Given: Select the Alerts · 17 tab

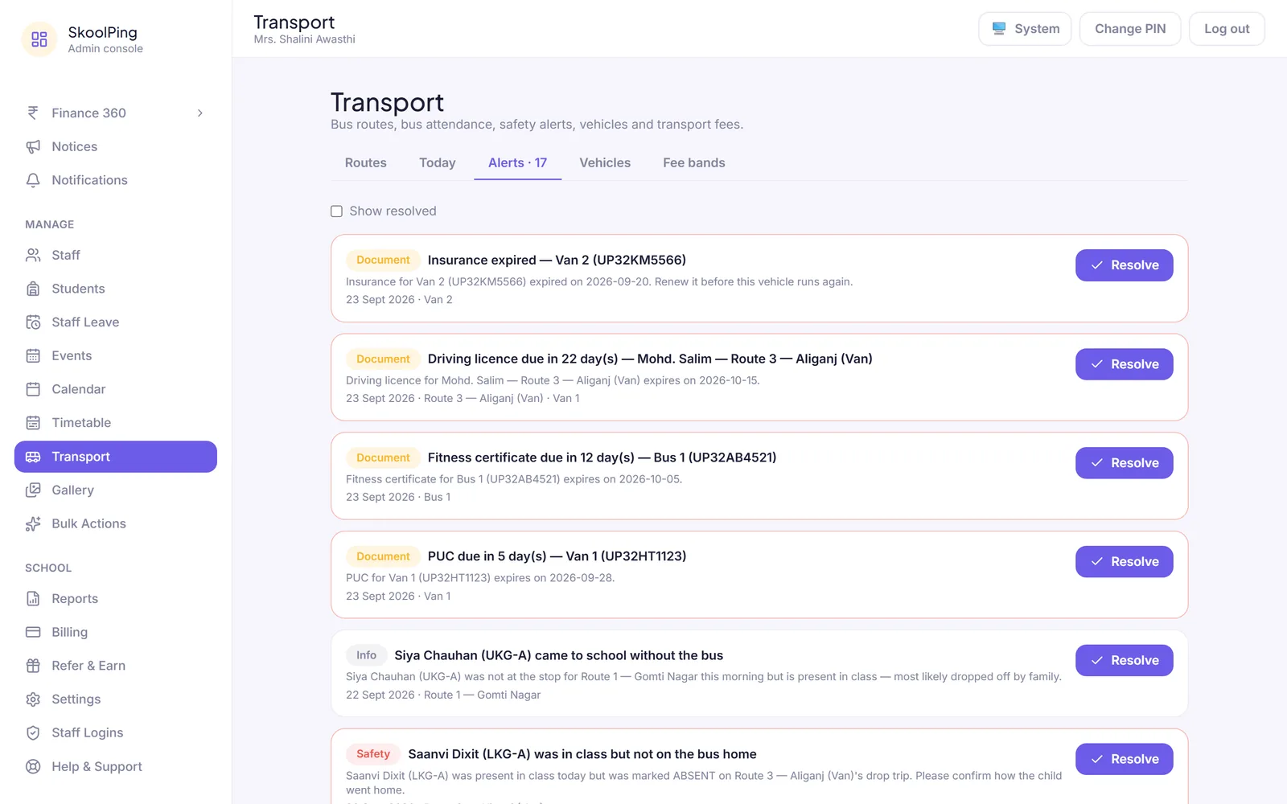Looking at the screenshot, I should point(517,162).
